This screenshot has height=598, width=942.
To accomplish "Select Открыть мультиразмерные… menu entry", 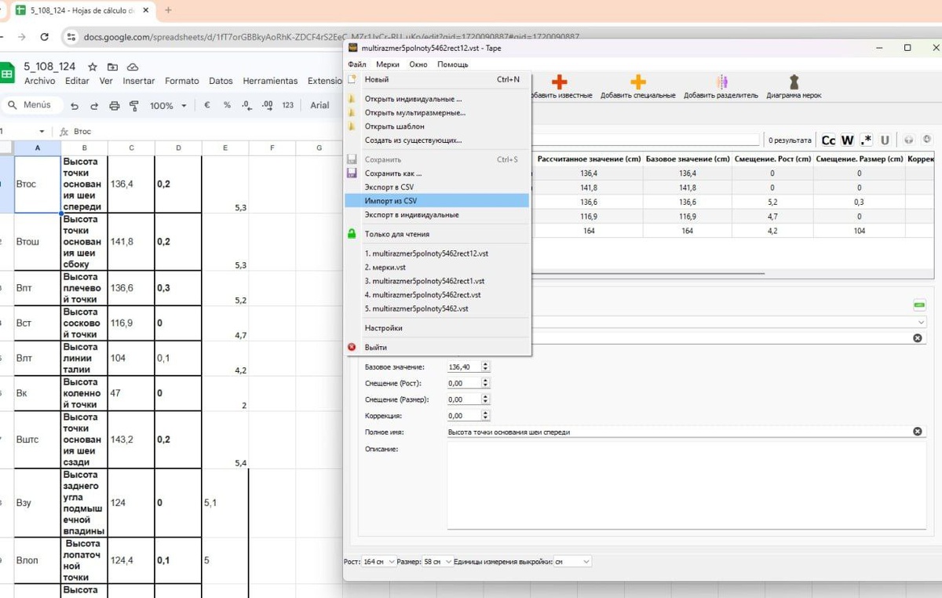I will [x=436, y=112].
